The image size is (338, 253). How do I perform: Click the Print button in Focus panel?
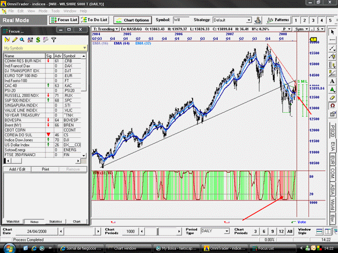[45, 169]
